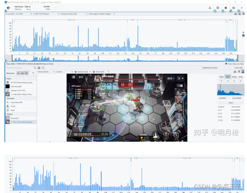Open the Current dropdown

pos(64,72)
